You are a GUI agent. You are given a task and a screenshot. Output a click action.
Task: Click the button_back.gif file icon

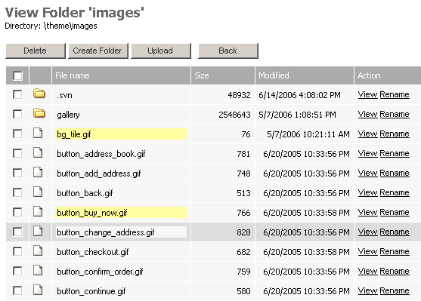[x=38, y=192]
